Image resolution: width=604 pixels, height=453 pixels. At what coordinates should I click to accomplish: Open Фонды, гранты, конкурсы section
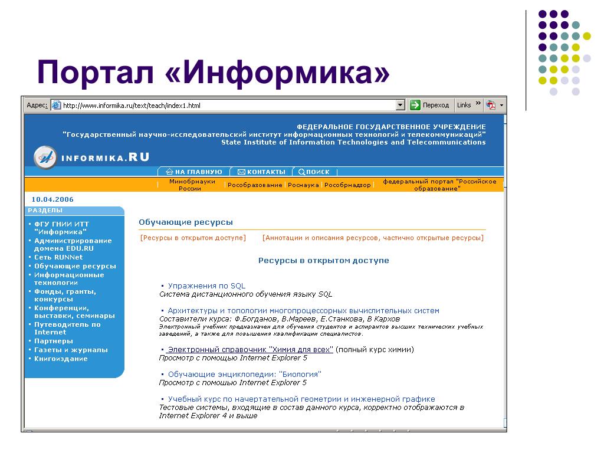(x=65, y=296)
